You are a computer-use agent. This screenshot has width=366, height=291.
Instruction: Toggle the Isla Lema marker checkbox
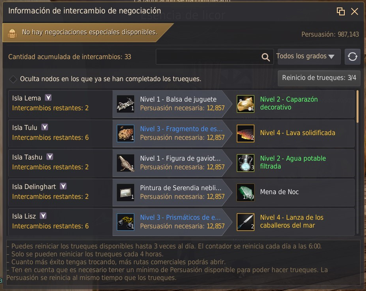[x=48, y=98]
